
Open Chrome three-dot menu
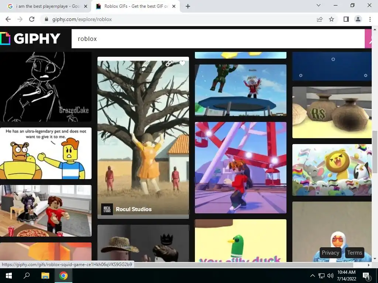[x=370, y=19]
